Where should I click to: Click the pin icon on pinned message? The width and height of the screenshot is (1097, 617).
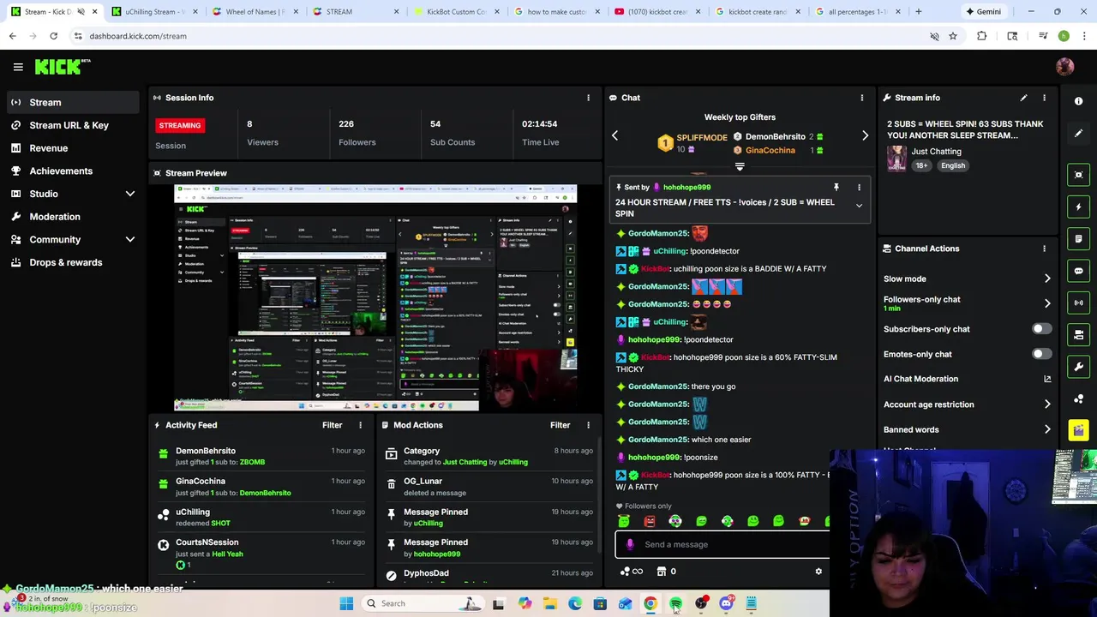click(x=836, y=187)
